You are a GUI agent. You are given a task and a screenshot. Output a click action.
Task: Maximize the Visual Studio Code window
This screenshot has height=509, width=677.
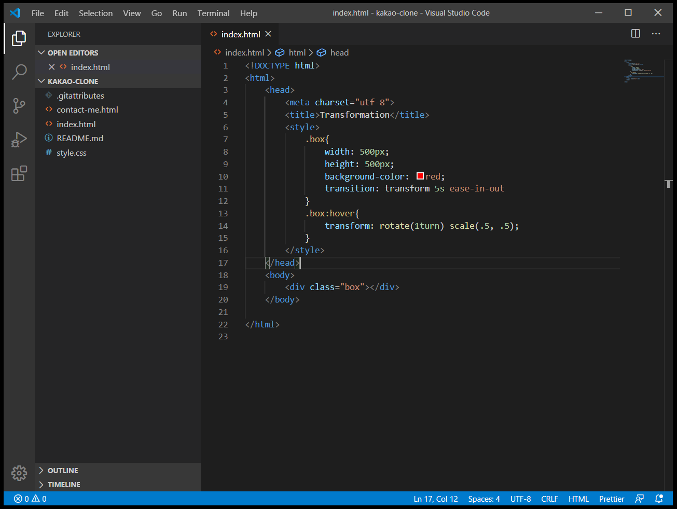pyautogui.click(x=628, y=13)
